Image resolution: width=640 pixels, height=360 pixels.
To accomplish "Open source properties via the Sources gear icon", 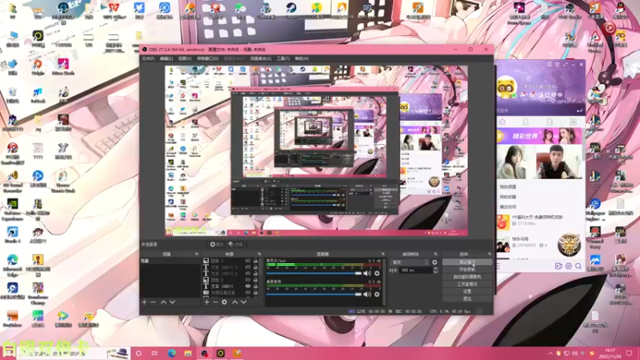I will (224, 302).
